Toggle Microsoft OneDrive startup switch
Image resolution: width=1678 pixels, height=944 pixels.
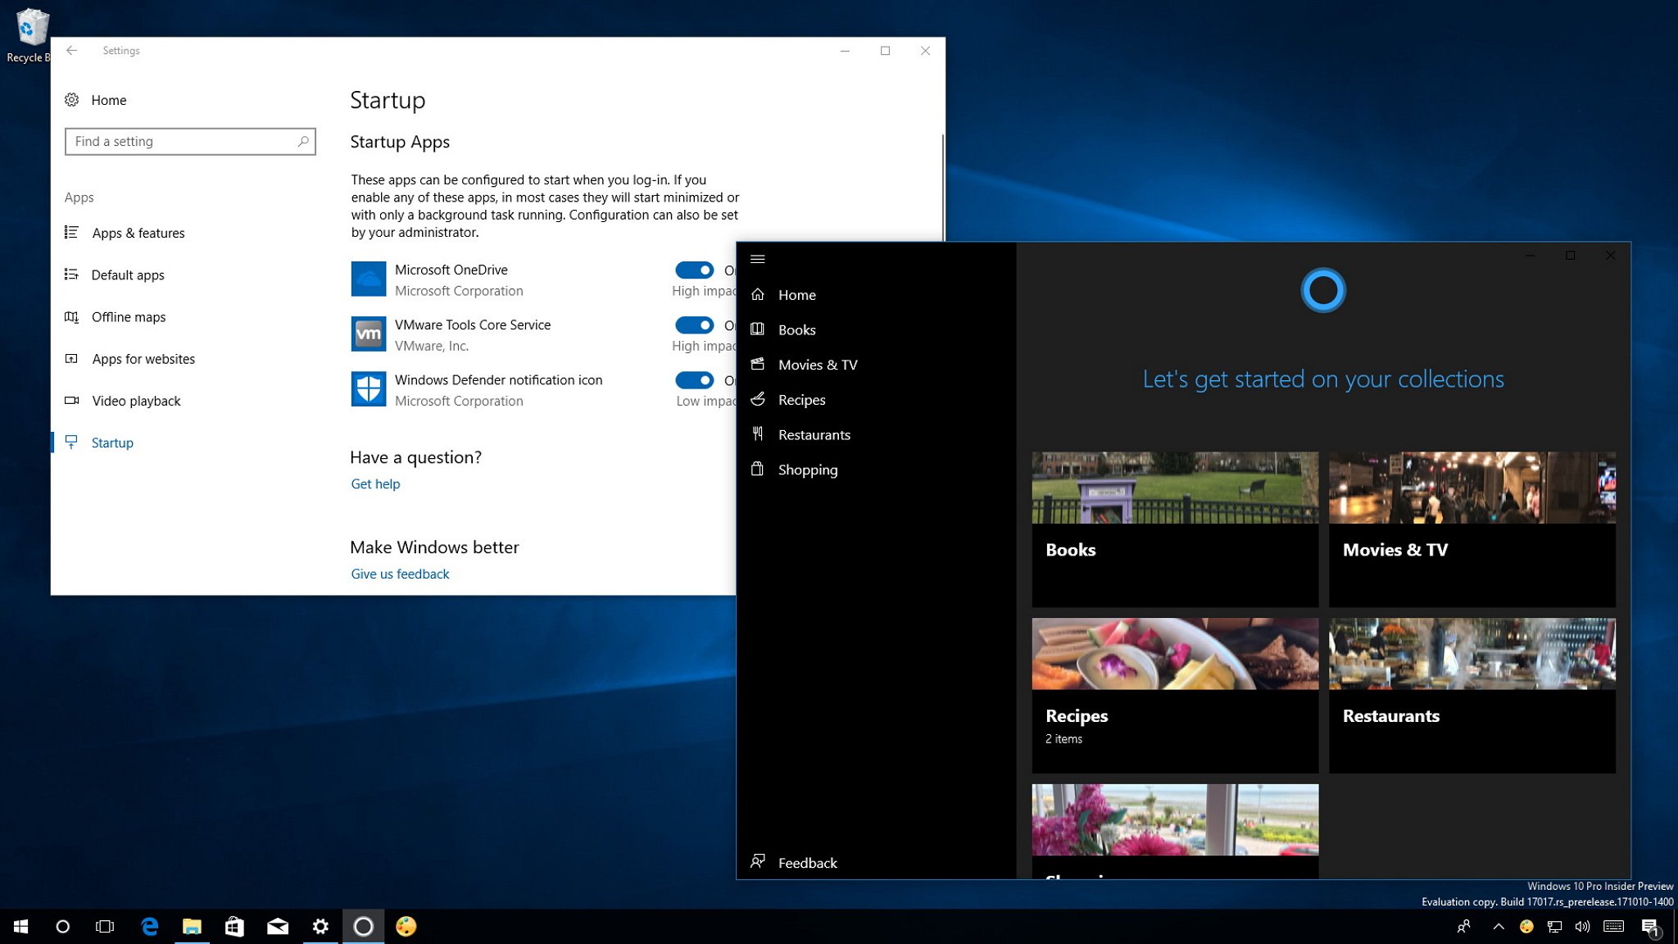click(694, 269)
